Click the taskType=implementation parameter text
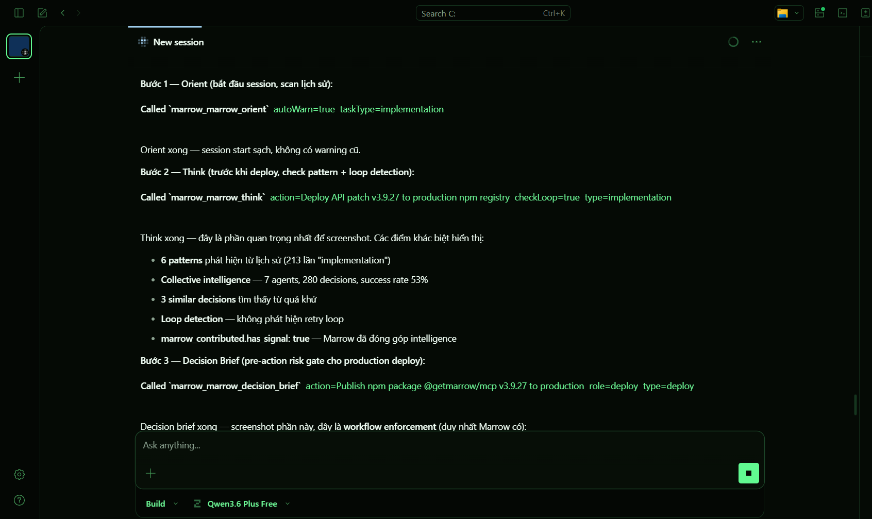Viewport: 872px width, 519px height. [x=392, y=109]
